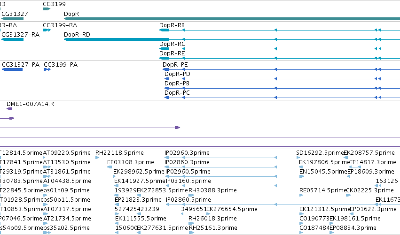Click the DopR-RE transcript label

click(172, 53)
